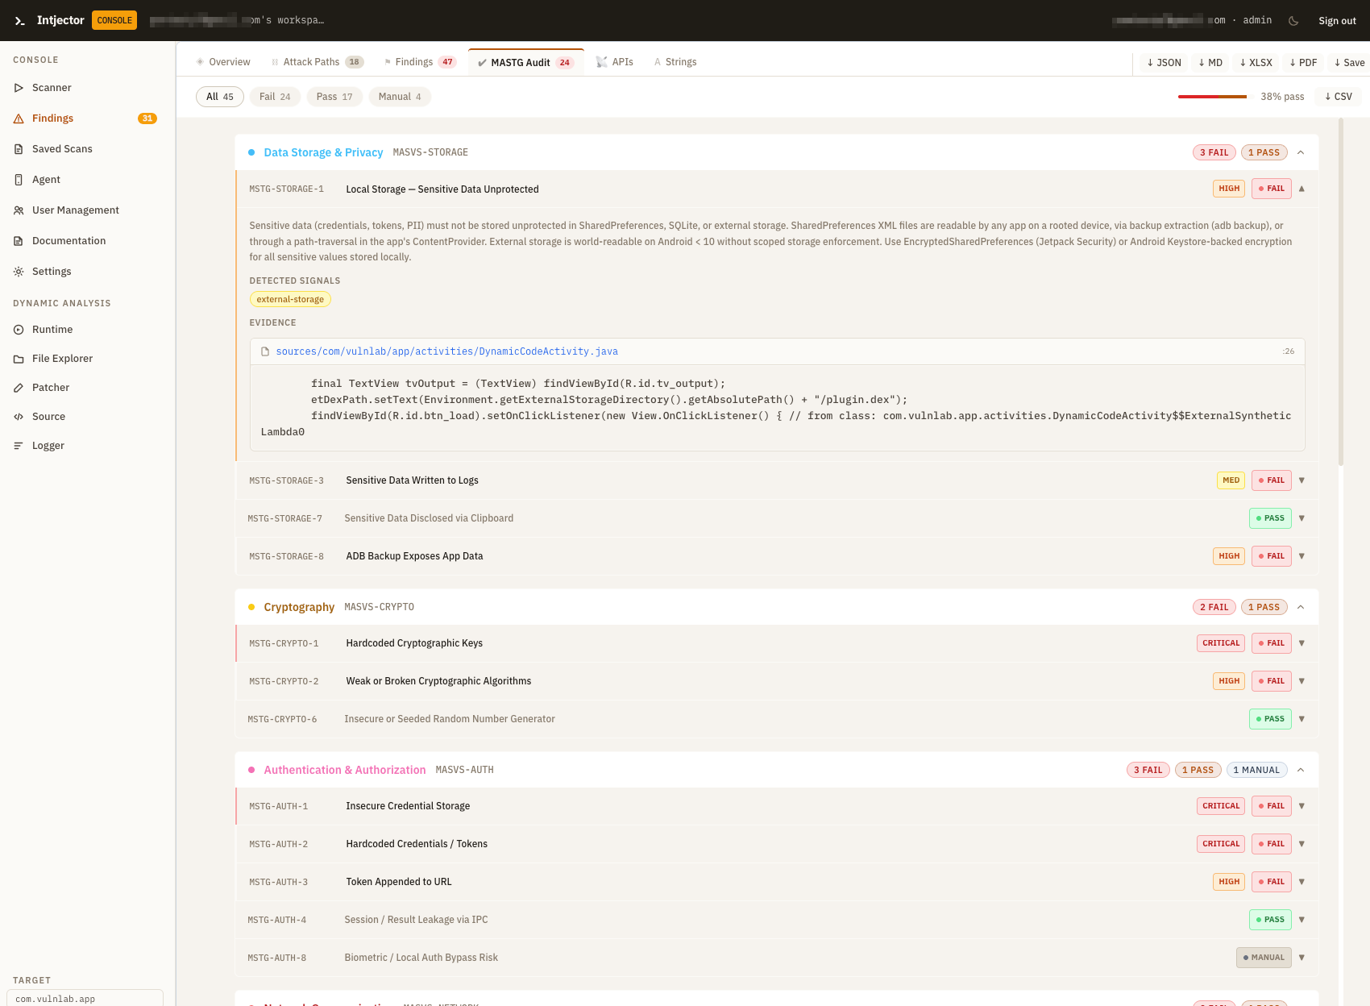Filter audit to Manual 4
1370x1006 pixels.
400,97
